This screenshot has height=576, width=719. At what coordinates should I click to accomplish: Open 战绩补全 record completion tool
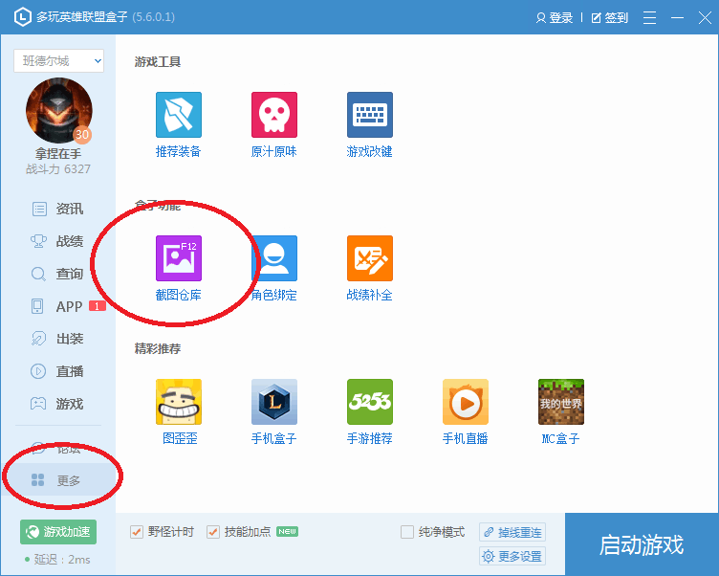click(x=370, y=268)
